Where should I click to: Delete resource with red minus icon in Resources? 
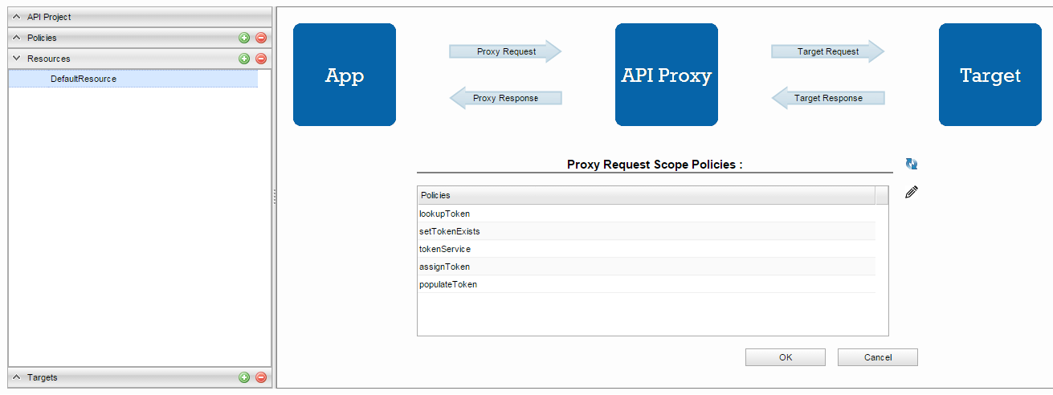click(261, 59)
